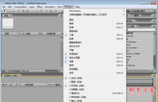Select the Type tool
This screenshot has height=102, width=158.
point(41,11)
